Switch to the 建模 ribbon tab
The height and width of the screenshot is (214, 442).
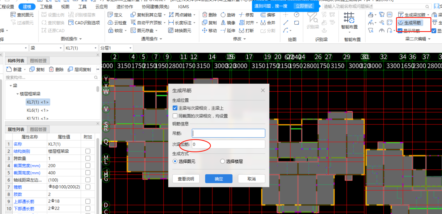click(x=27, y=7)
